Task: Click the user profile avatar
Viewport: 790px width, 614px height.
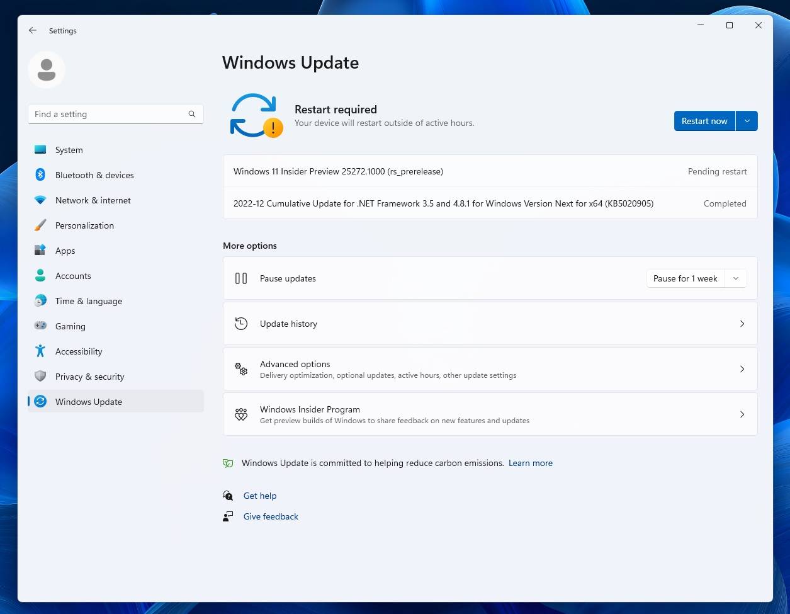Action: click(46, 69)
